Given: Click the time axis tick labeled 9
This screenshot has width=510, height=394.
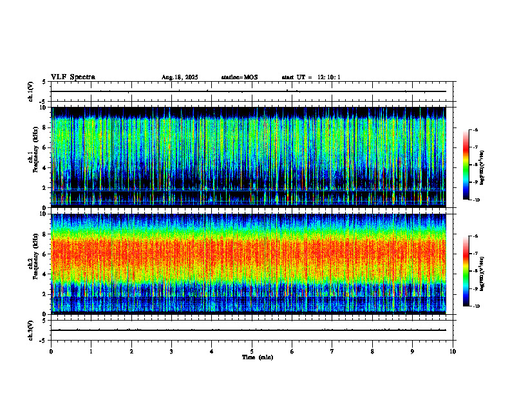Looking at the screenshot, I should (412, 352).
